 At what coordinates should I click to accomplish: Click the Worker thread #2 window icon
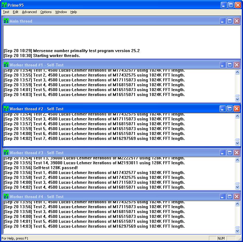[x=6, y=109]
